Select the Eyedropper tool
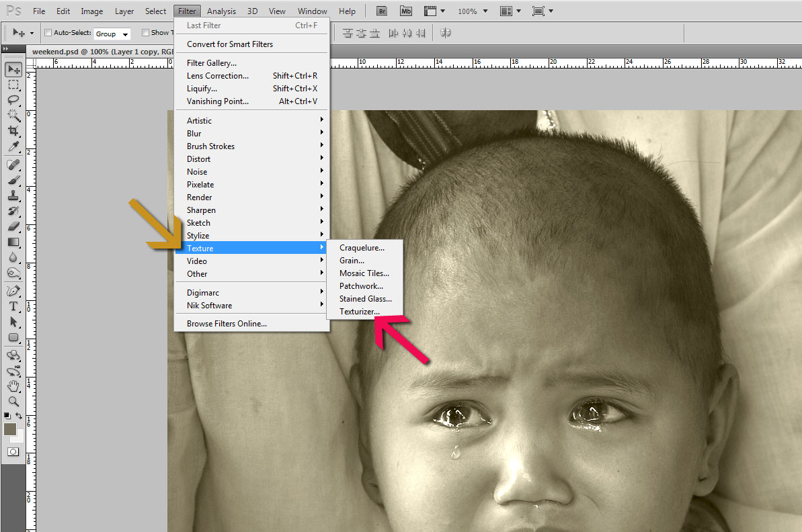This screenshot has height=532, width=802. point(13,146)
